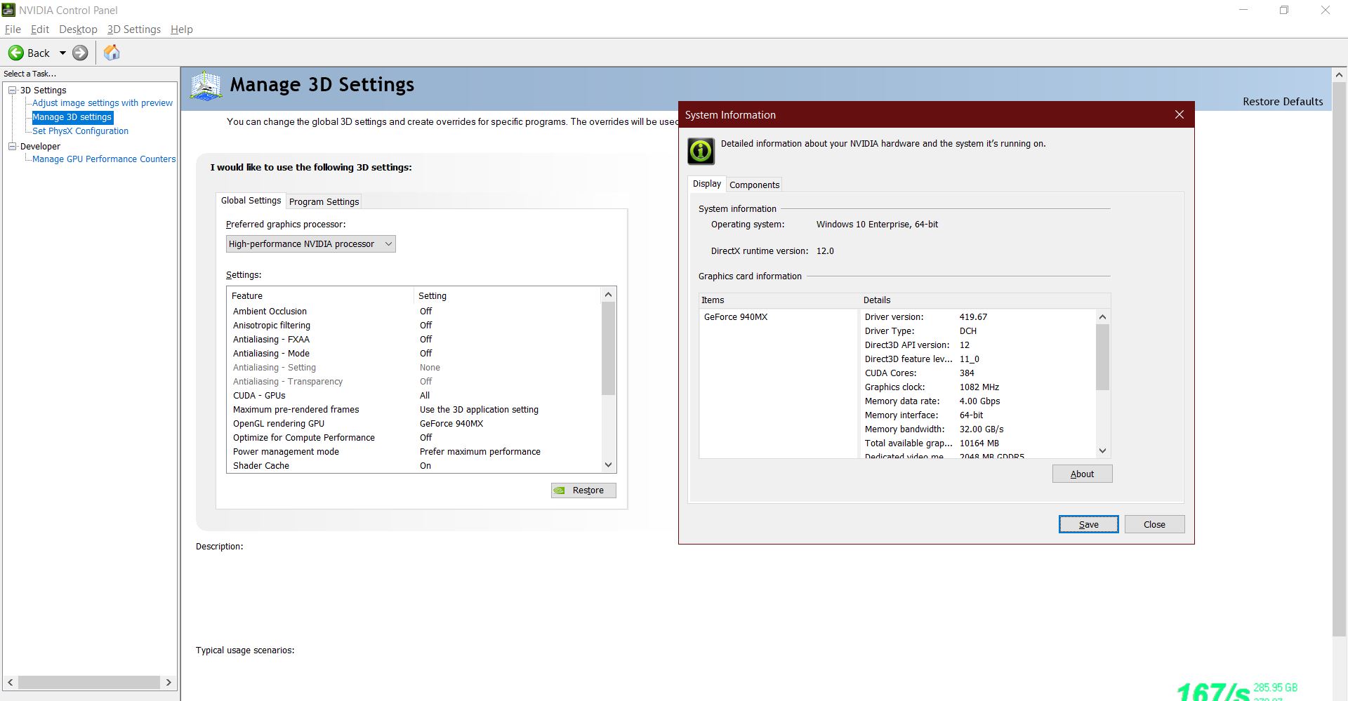Collapse the Developer tree node

[12, 146]
